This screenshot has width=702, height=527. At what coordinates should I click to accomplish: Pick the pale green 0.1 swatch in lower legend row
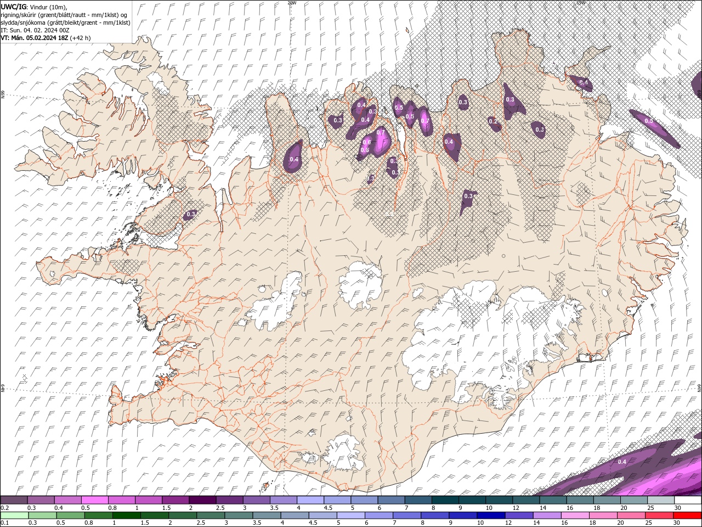[15, 515]
